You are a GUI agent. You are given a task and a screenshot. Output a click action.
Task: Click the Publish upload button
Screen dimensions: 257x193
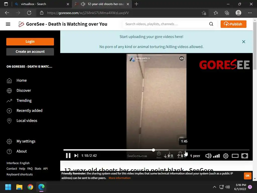[233, 24]
